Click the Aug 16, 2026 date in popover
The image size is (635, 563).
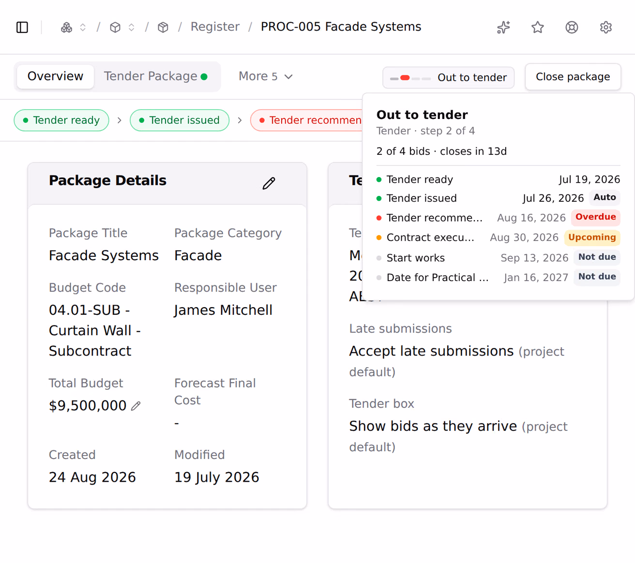click(531, 218)
